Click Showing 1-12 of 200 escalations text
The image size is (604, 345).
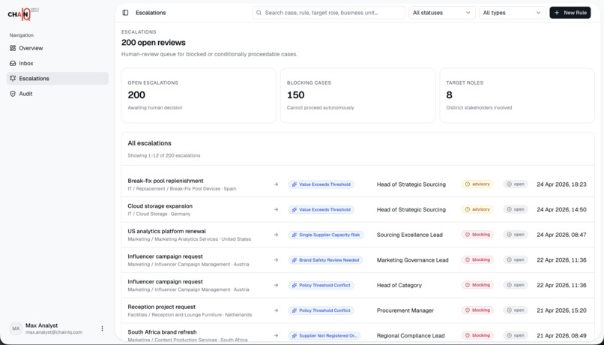pos(164,156)
